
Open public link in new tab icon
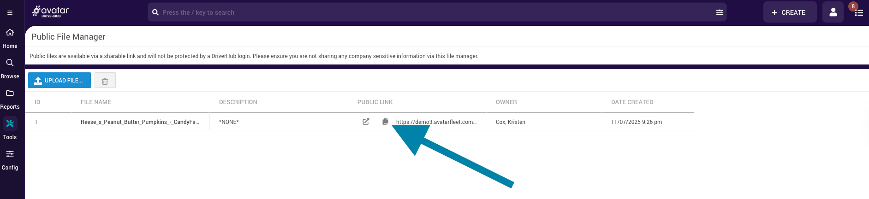pos(366,122)
